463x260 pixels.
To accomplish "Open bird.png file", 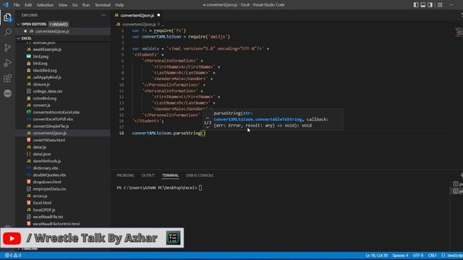I will click(41, 56).
